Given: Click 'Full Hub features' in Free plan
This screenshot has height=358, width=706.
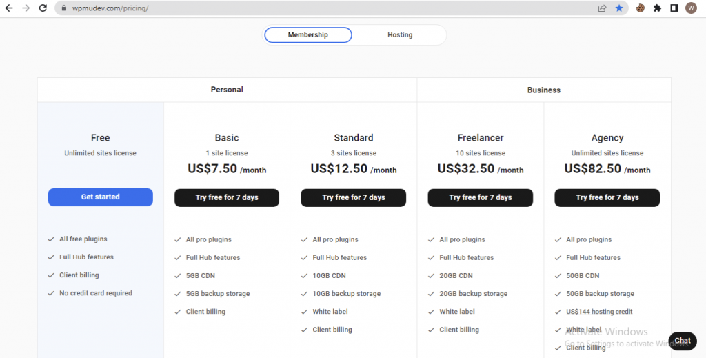Looking at the screenshot, I should coord(86,257).
